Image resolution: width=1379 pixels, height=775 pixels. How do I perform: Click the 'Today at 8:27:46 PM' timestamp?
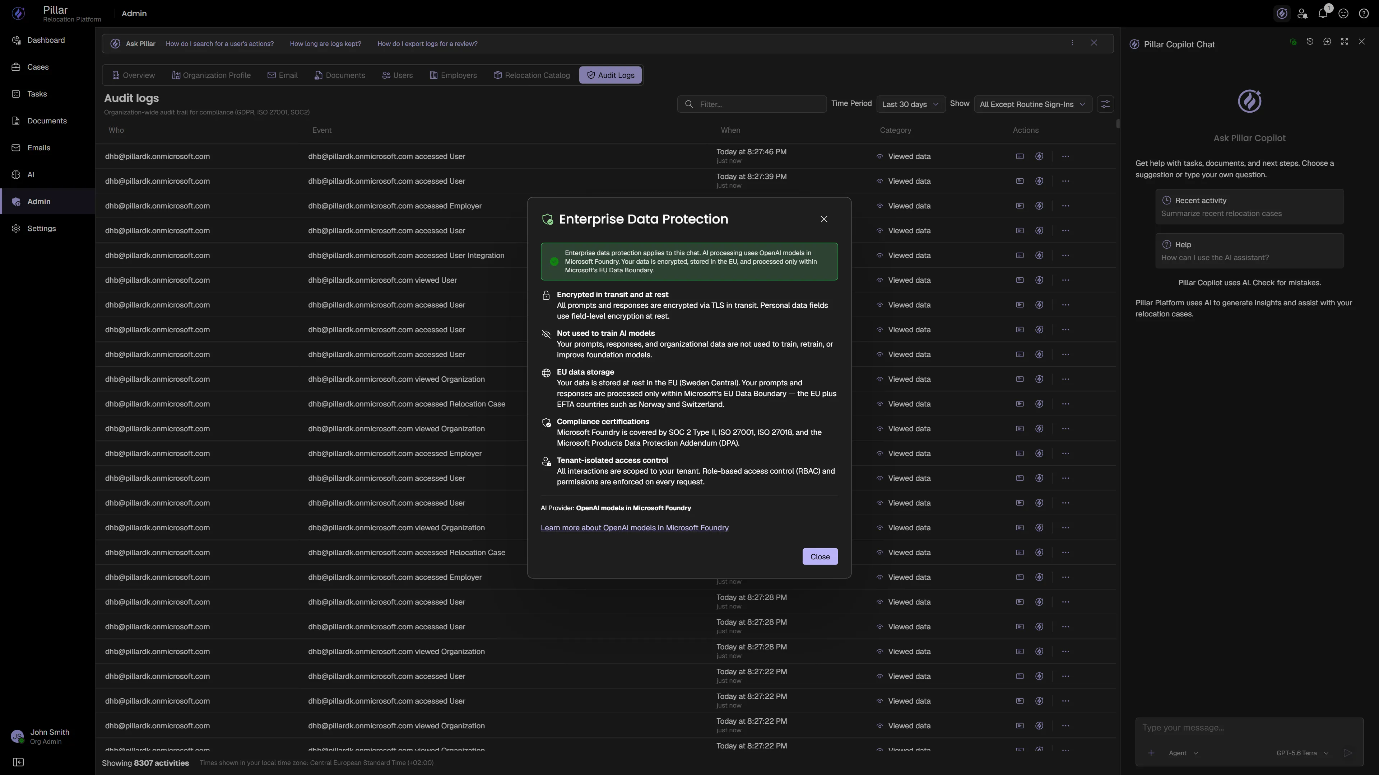[x=752, y=152]
